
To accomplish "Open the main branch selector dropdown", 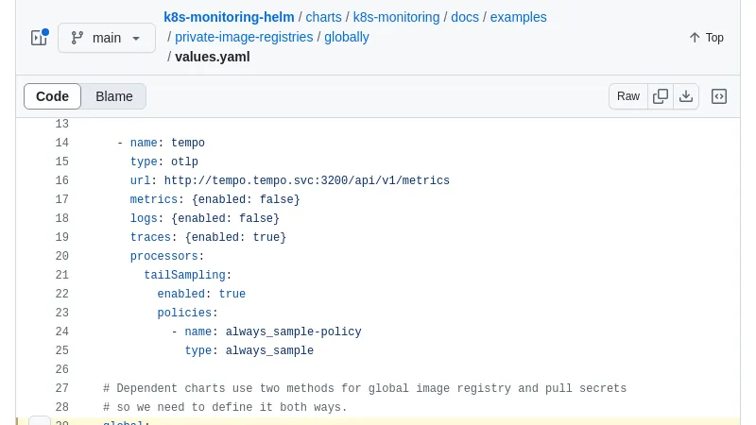I will (x=106, y=38).
